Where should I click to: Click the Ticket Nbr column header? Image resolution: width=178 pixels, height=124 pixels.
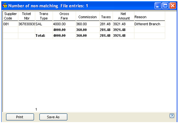[x=27, y=16]
